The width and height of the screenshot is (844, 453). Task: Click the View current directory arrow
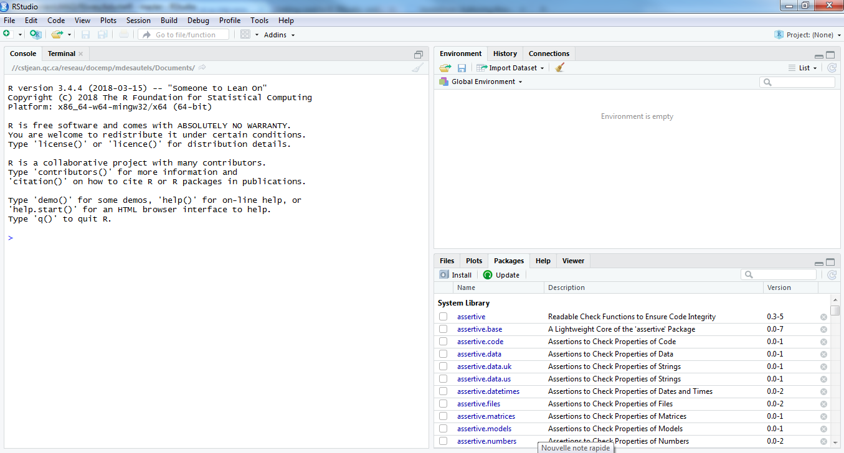202,67
